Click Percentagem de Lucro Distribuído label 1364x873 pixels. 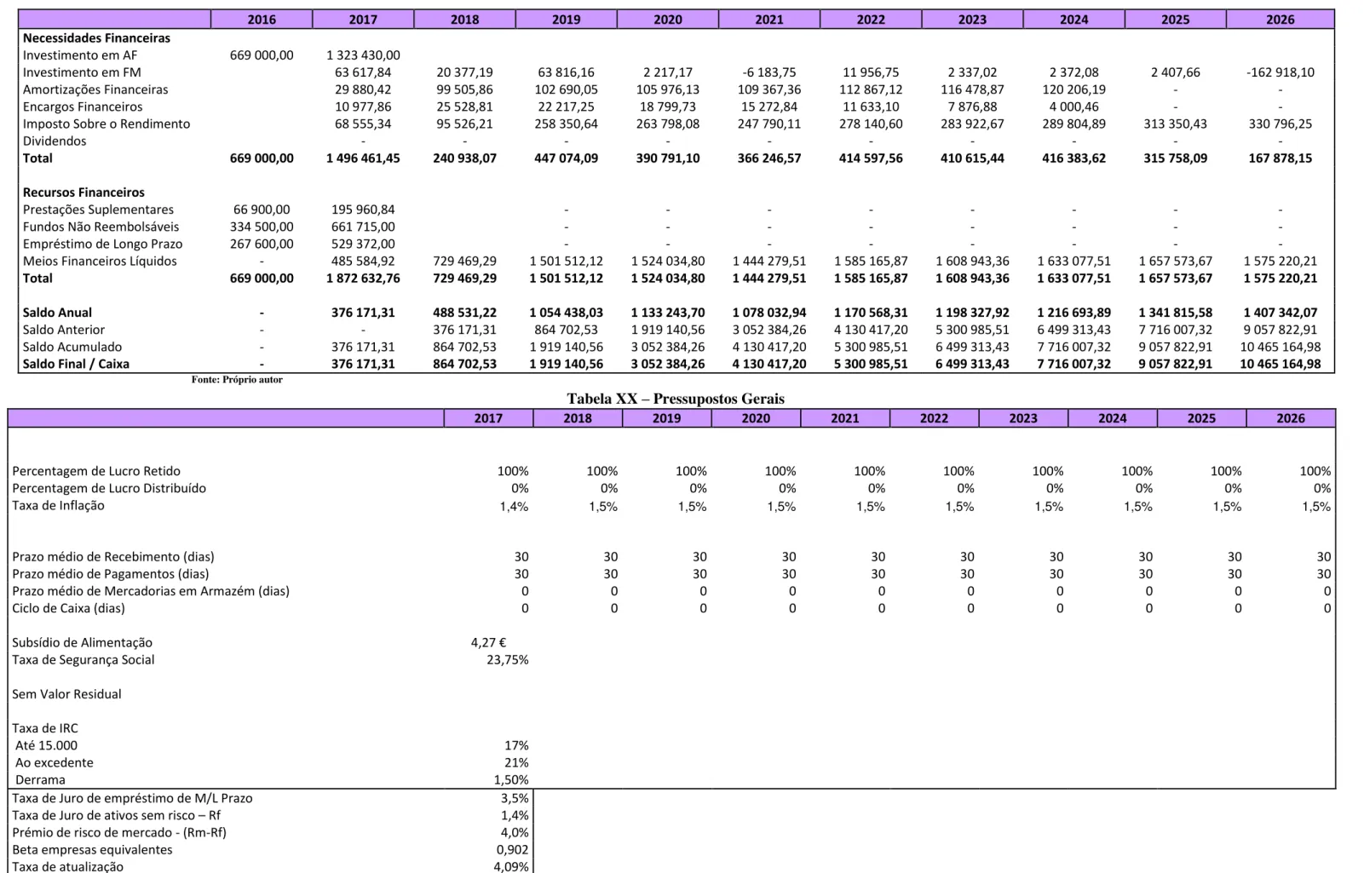[x=109, y=488]
